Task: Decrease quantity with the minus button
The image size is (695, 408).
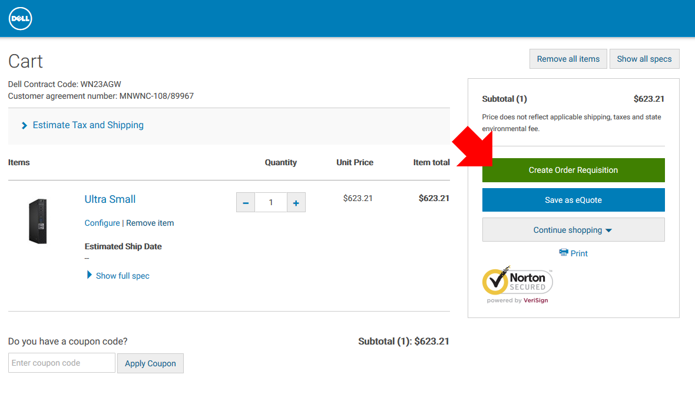Action: click(x=246, y=202)
